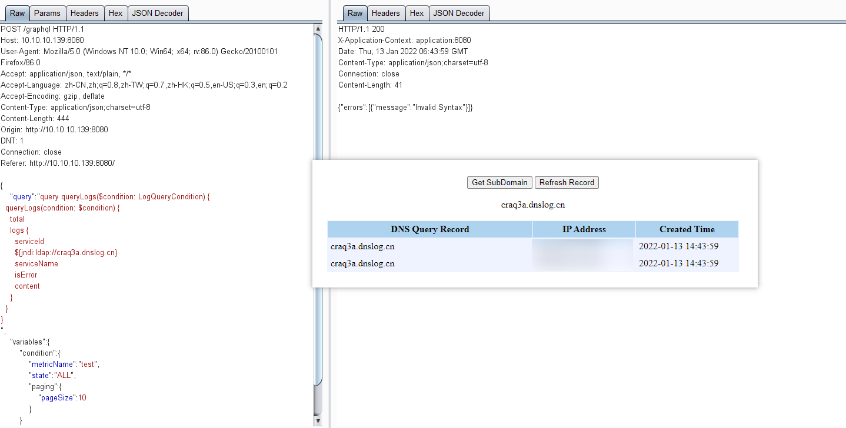Click the Accept-Language header line
This screenshot has width=846, height=428.
[x=144, y=85]
